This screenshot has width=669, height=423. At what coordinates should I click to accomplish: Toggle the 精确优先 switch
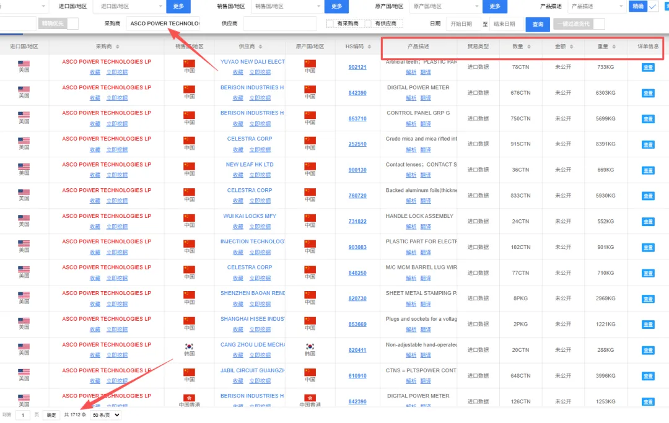point(58,24)
